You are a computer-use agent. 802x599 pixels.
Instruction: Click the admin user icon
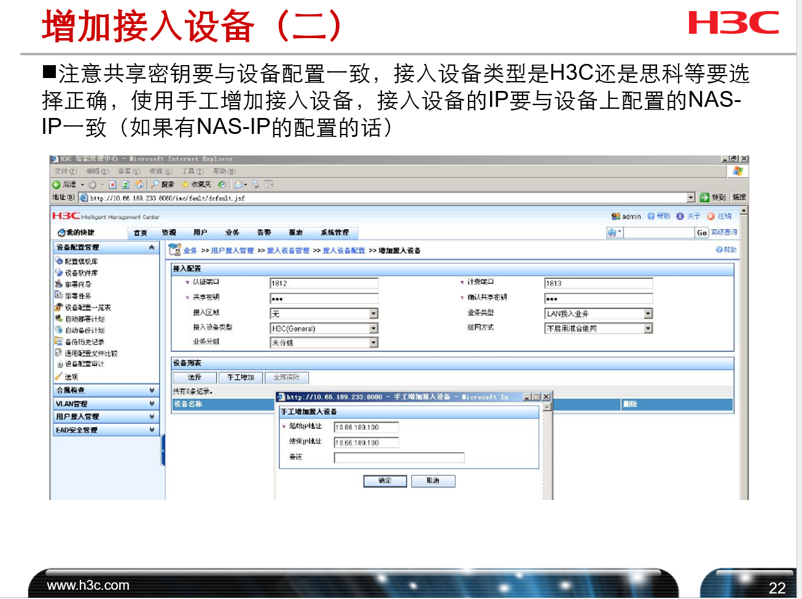pyautogui.click(x=615, y=216)
